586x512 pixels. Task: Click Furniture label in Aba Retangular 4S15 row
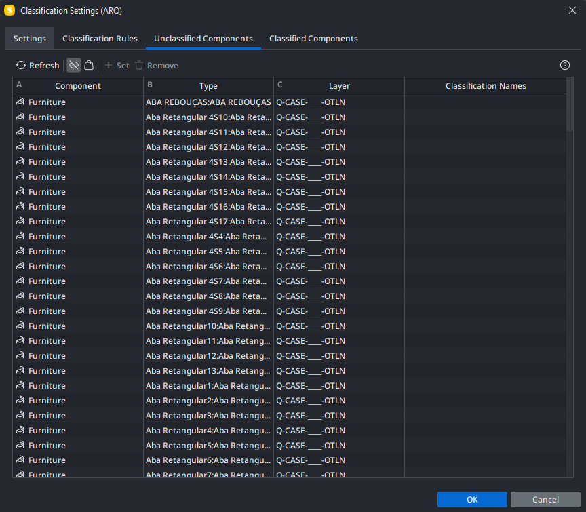point(47,192)
